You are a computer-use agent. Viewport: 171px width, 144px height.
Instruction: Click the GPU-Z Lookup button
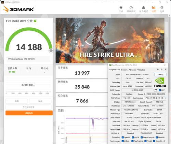(x=160, y=74)
